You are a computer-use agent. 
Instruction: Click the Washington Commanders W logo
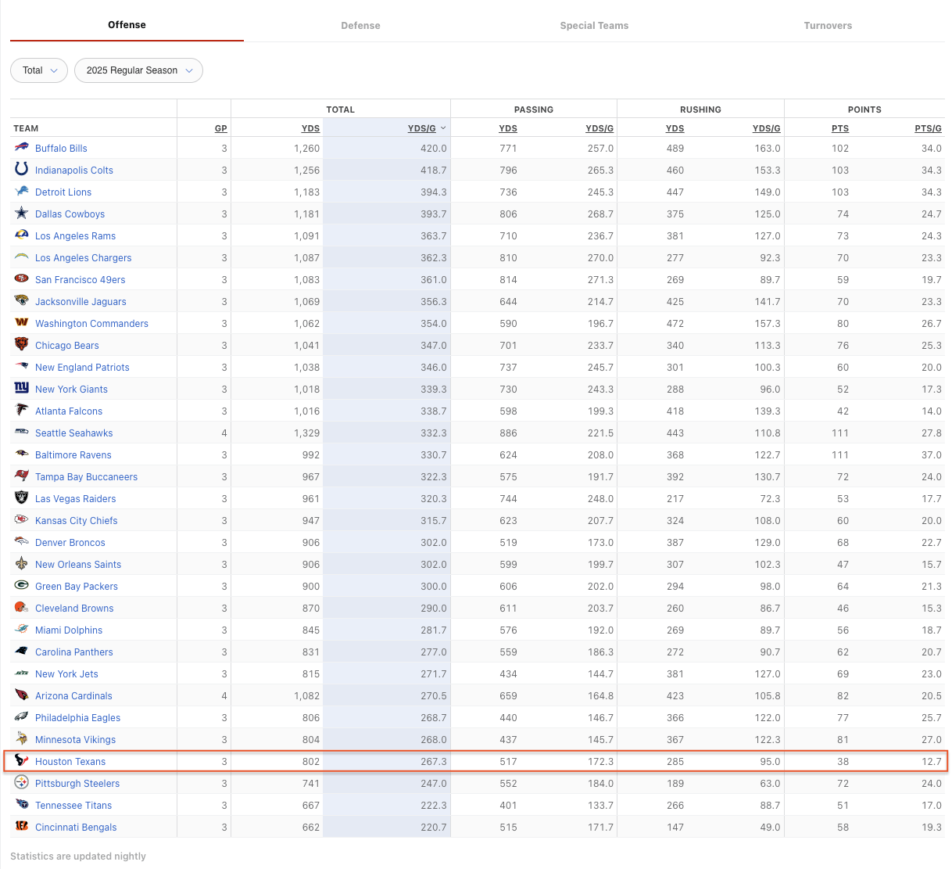[x=22, y=323]
